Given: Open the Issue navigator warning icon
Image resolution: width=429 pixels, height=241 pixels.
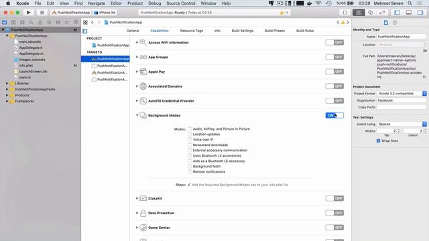Looking at the screenshot, I should pyautogui.click(x=40, y=22).
